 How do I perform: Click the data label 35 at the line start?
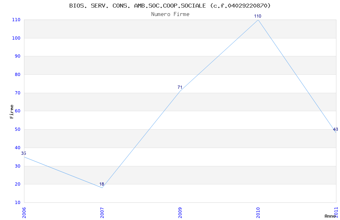point(24,153)
